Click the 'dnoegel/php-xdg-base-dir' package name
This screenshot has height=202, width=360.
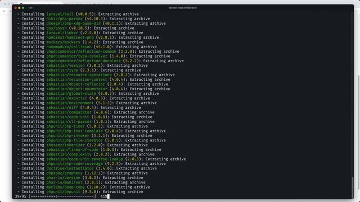tap(73, 24)
